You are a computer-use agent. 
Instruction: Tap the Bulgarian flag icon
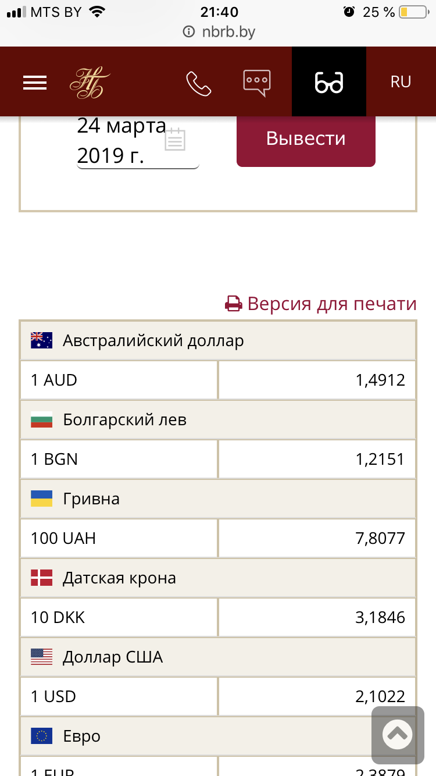click(x=42, y=419)
